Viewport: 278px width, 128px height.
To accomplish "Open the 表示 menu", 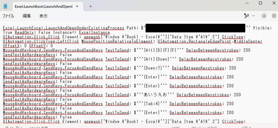I will [43, 16].
